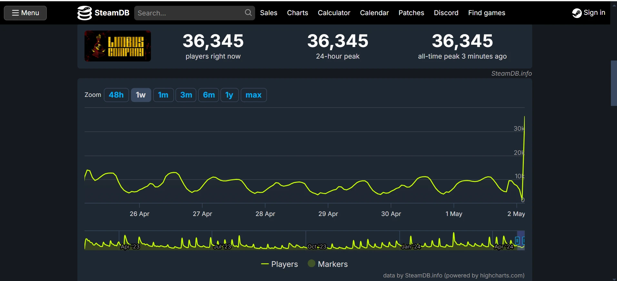Open the Patches page

(411, 13)
